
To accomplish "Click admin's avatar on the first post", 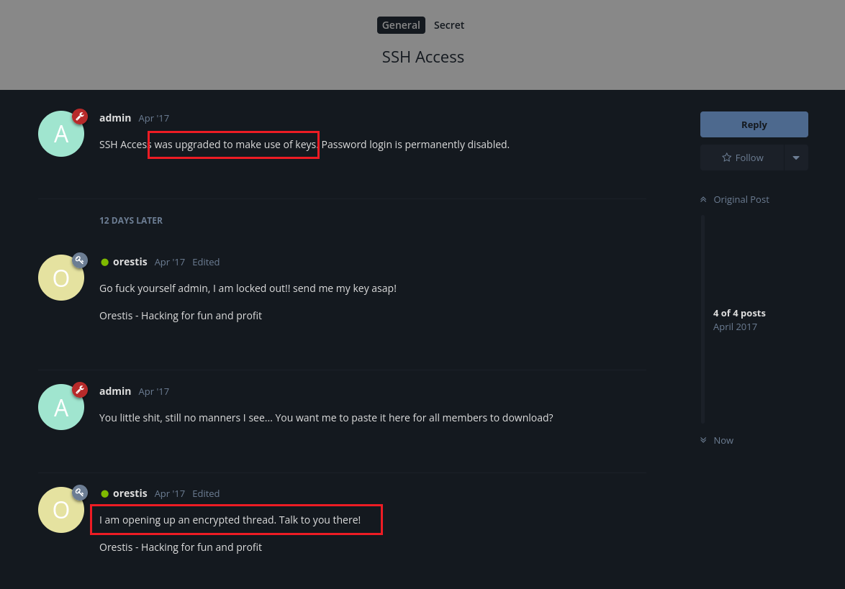I will [x=61, y=134].
